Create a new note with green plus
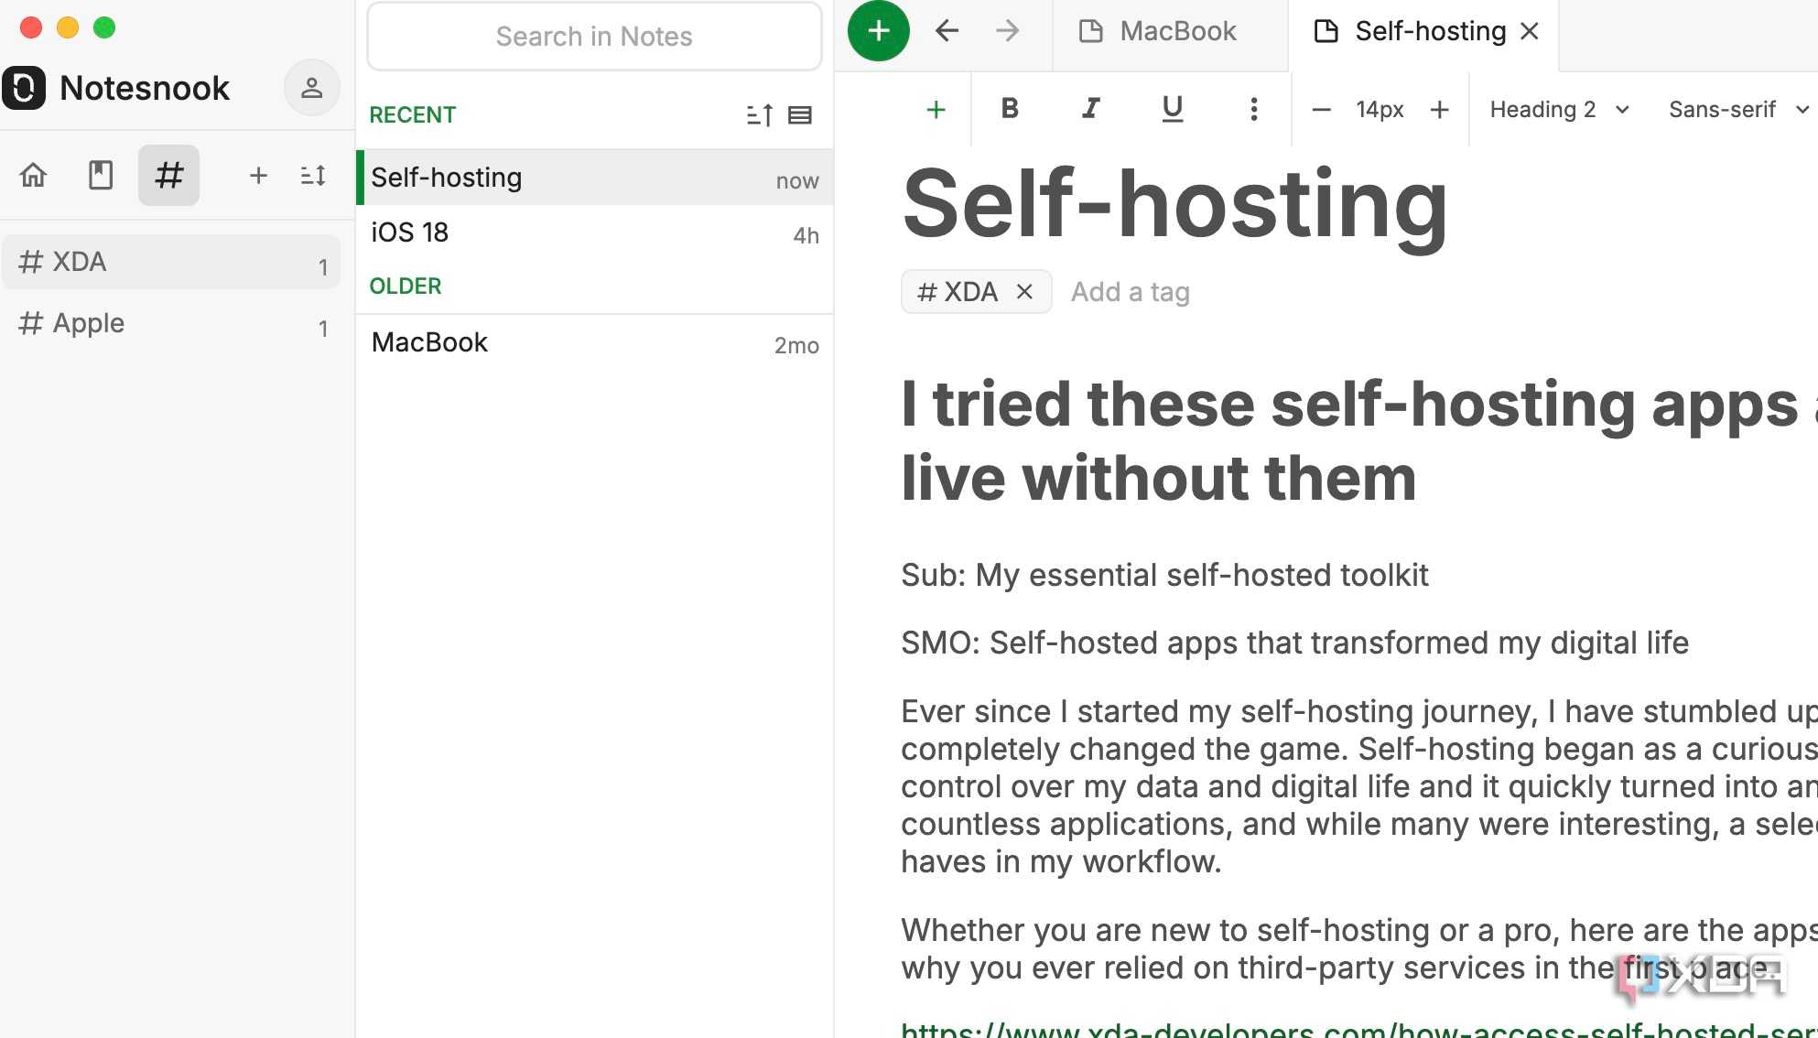1818x1038 pixels. pyautogui.click(x=879, y=31)
